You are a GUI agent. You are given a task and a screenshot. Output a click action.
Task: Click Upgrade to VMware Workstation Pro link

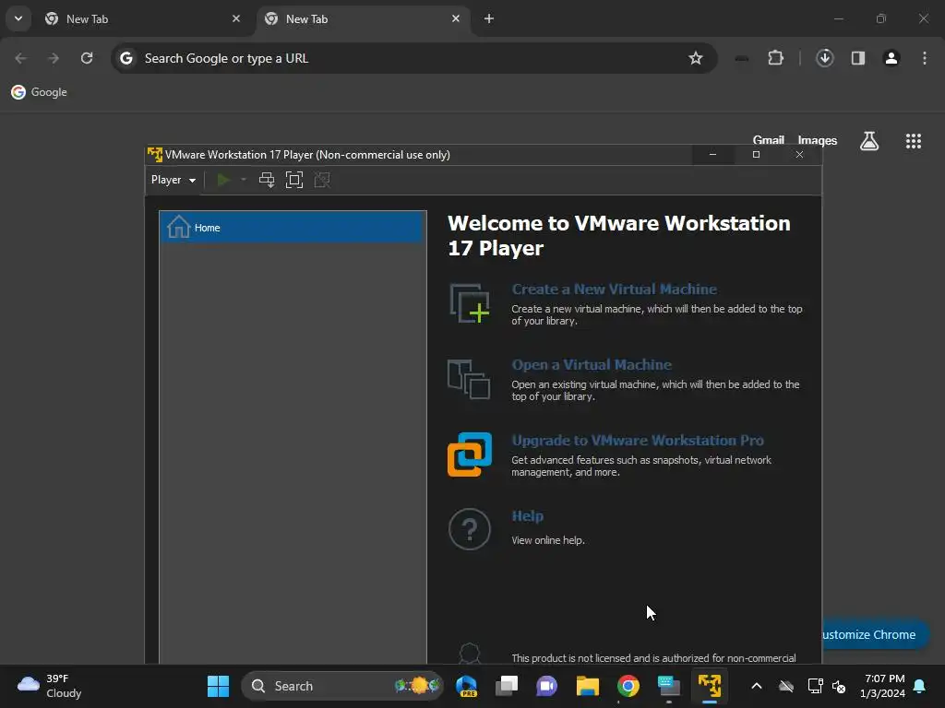pyautogui.click(x=638, y=440)
